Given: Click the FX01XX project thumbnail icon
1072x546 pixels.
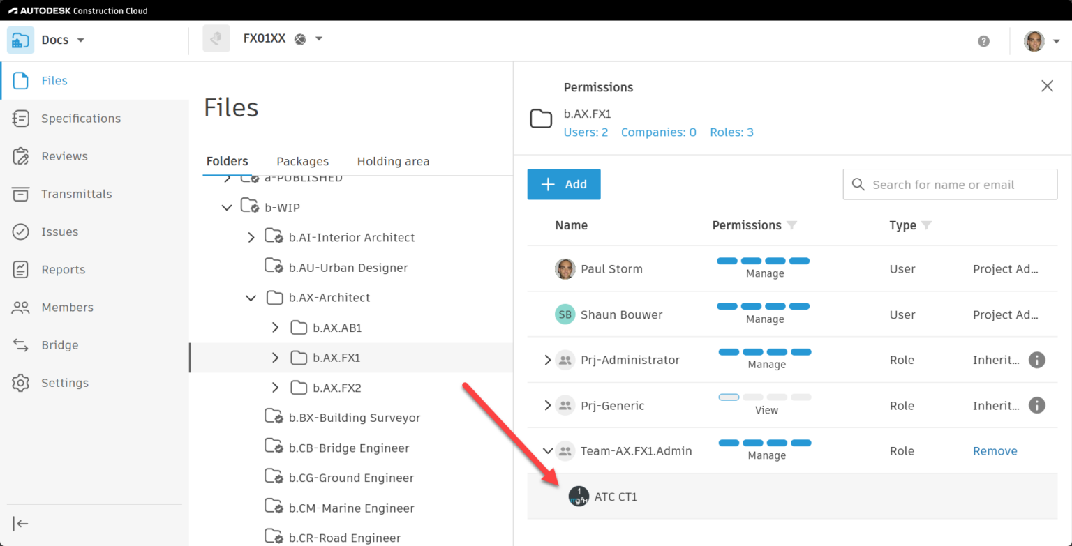Looking at the screenshot, I should [x=216, y=39].
